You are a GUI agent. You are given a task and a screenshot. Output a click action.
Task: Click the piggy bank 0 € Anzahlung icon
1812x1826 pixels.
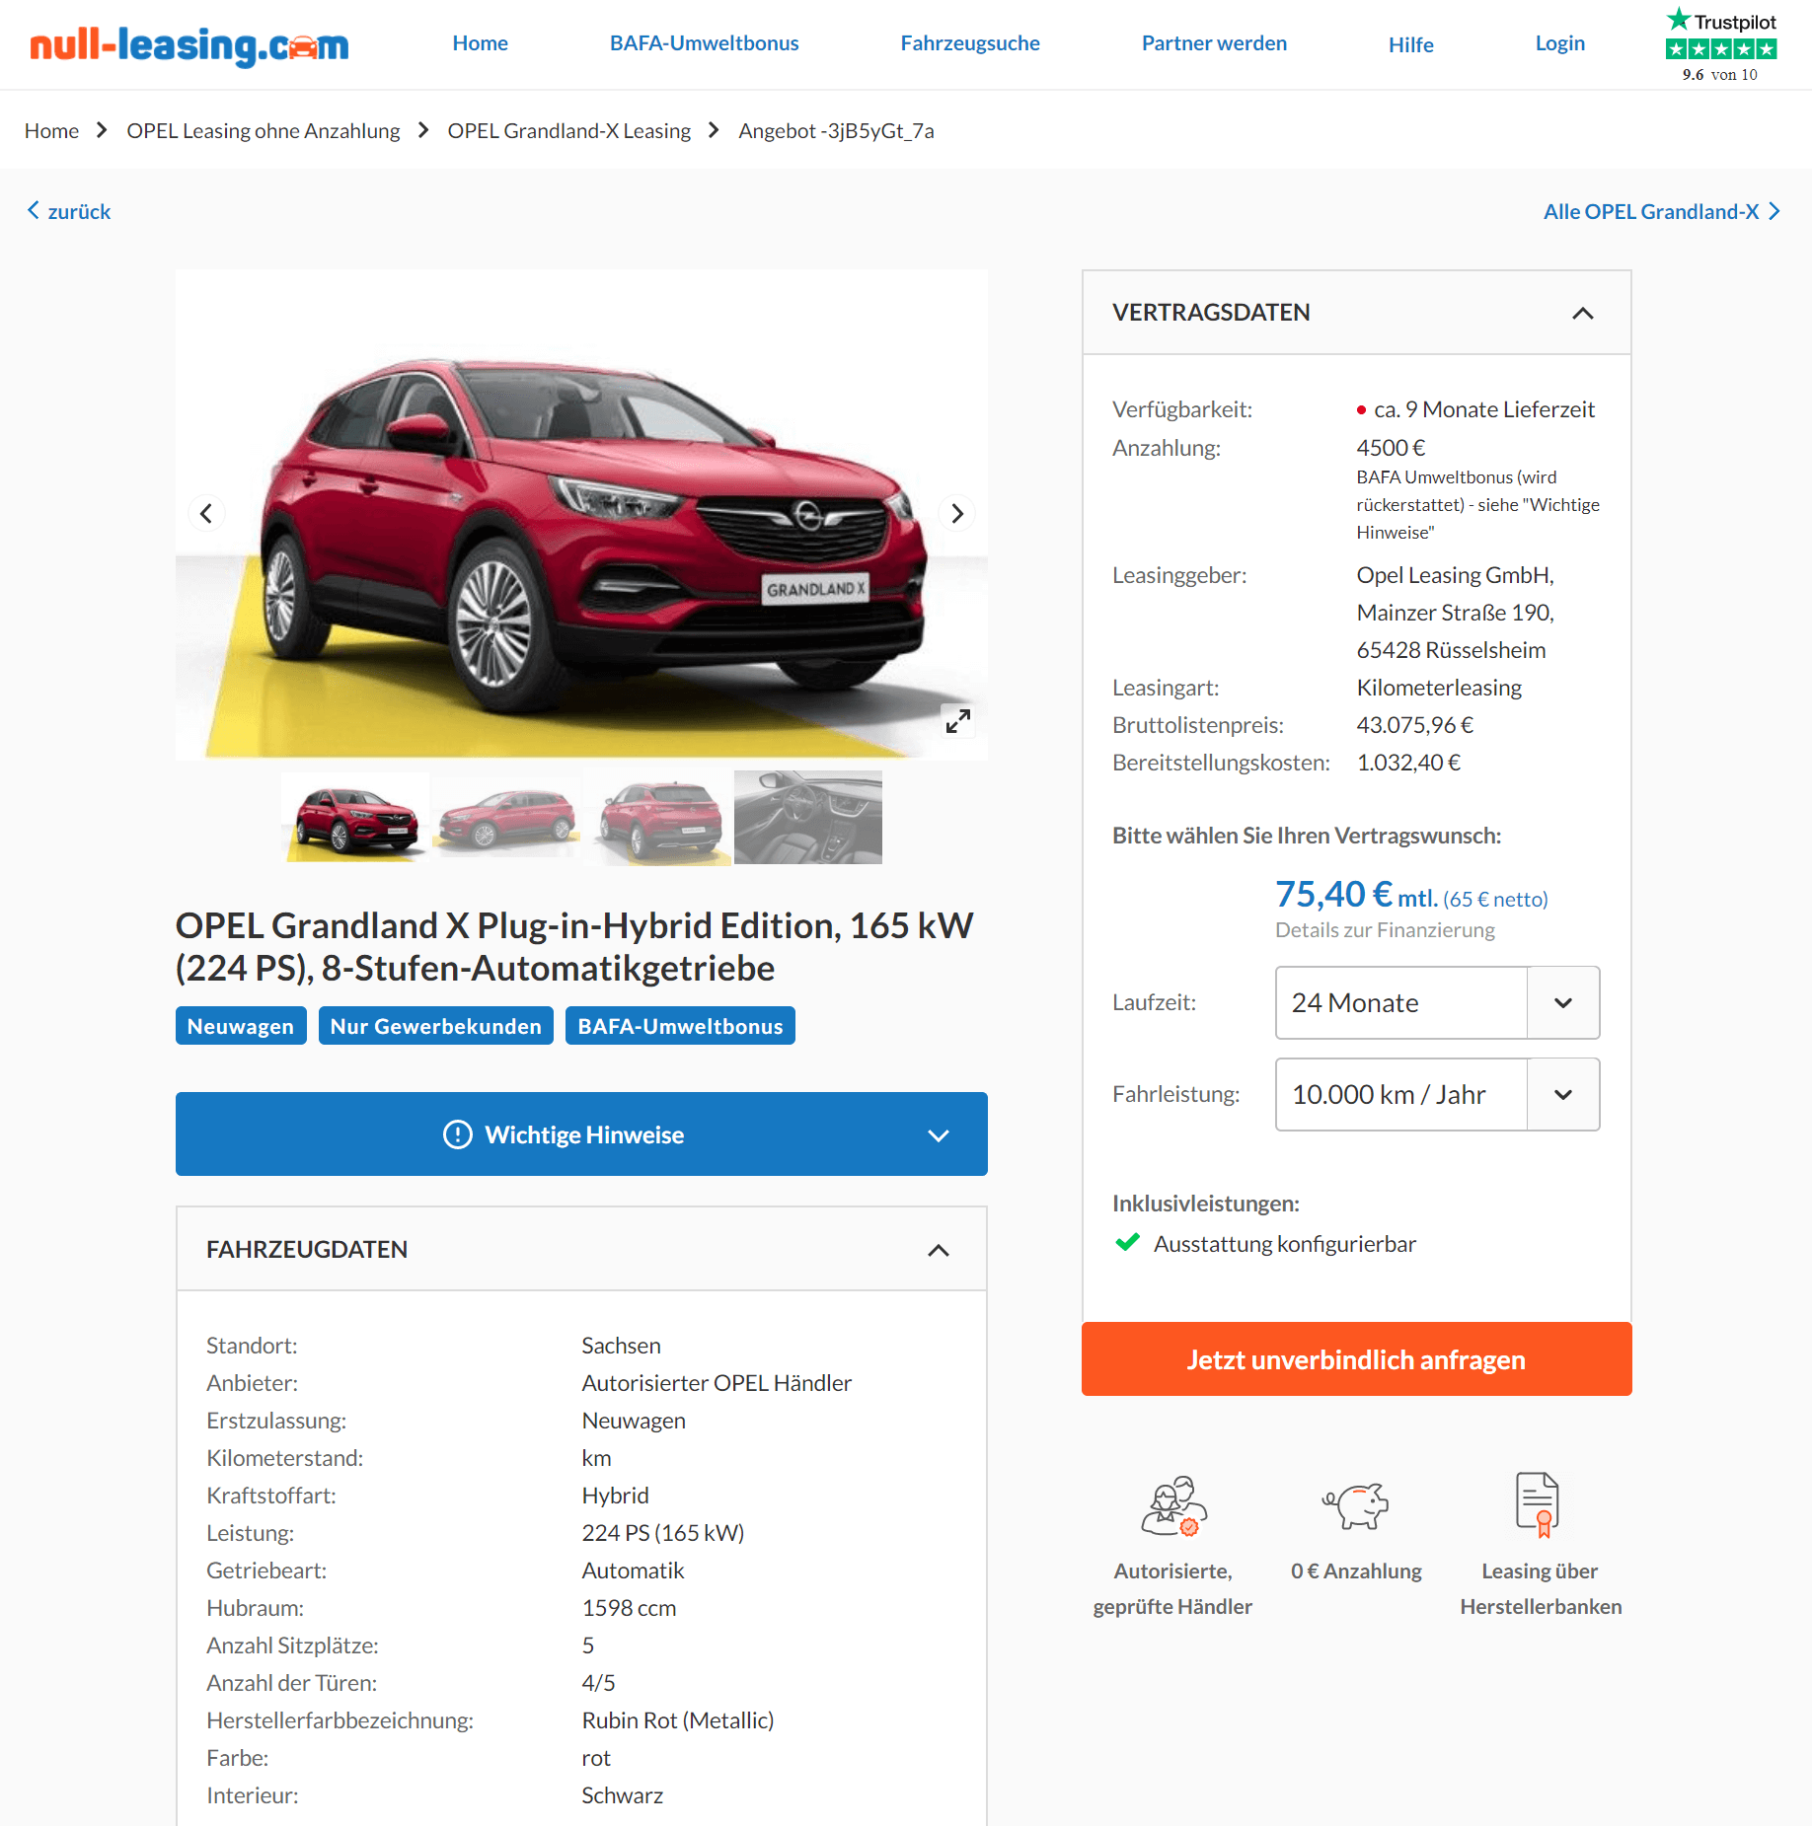coord(1356,1505)
